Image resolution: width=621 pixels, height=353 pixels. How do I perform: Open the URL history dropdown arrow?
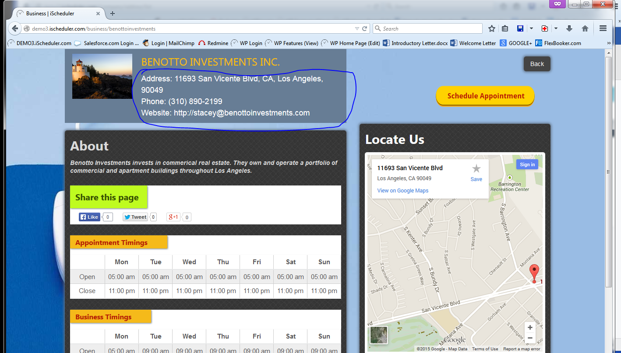pos(357,29)
